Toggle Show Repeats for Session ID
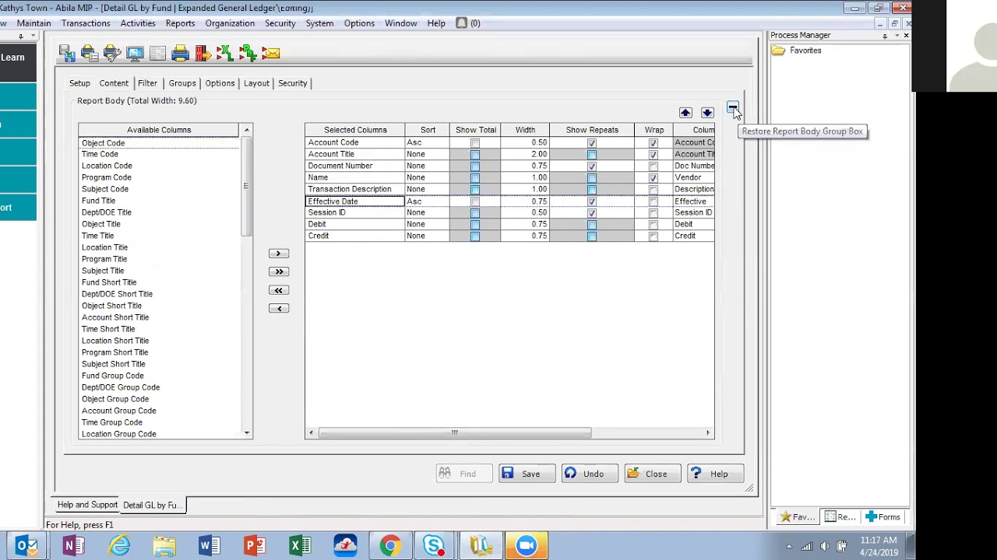Viewport: 997px width, 560px height. point(592,213)
